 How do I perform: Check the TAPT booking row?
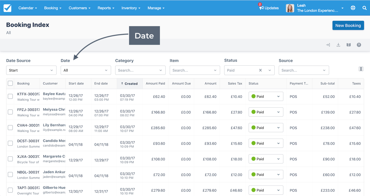coord(10,190)
